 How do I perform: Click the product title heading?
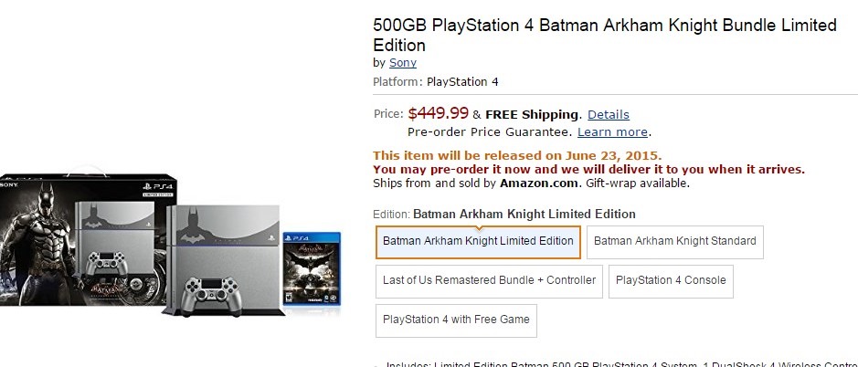click(x=603, y=35)
